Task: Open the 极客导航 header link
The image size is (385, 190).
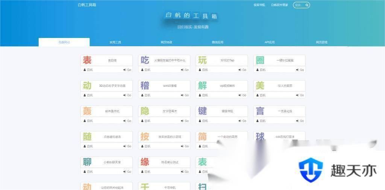Action: pos(259,5)
